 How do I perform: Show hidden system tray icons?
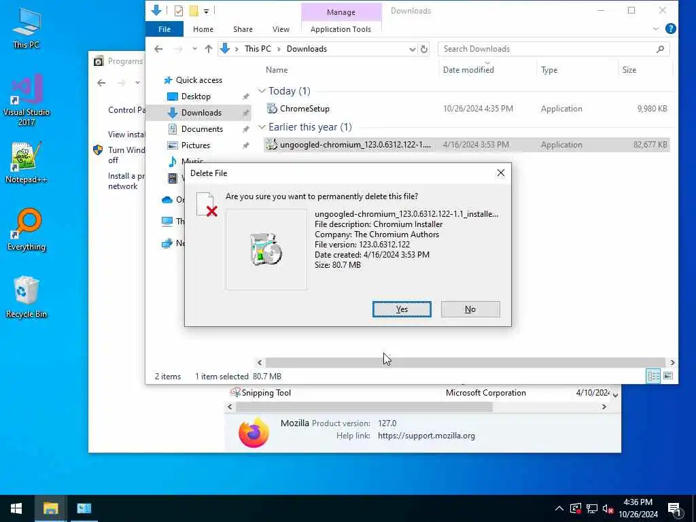(559, 508)
